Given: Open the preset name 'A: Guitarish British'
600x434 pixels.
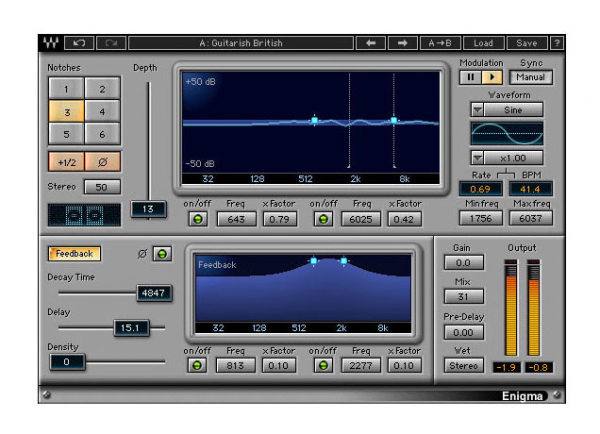Looking at the screenshot, I should pos(240,43).
